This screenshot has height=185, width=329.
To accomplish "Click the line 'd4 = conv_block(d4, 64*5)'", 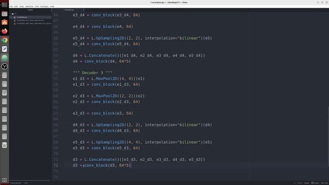I will pos(102,61).
